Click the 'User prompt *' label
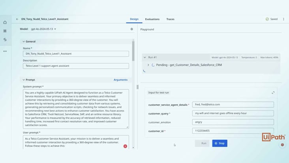This screenshot has width=289, height=163. [32, 133]
